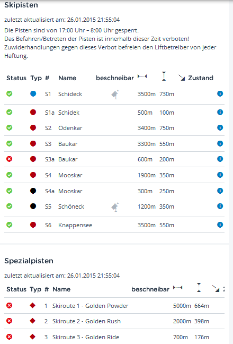
Task: Click info icon for S3a Baukar
Action: (220, 159)
